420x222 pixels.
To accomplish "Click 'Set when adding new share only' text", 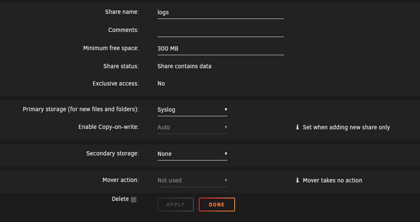I will coord(346,127).
